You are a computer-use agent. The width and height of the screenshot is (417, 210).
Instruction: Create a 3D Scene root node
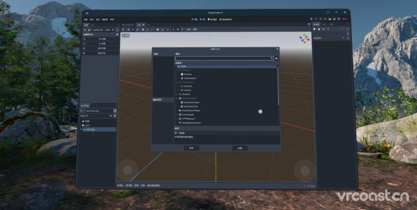coord(101,43)
